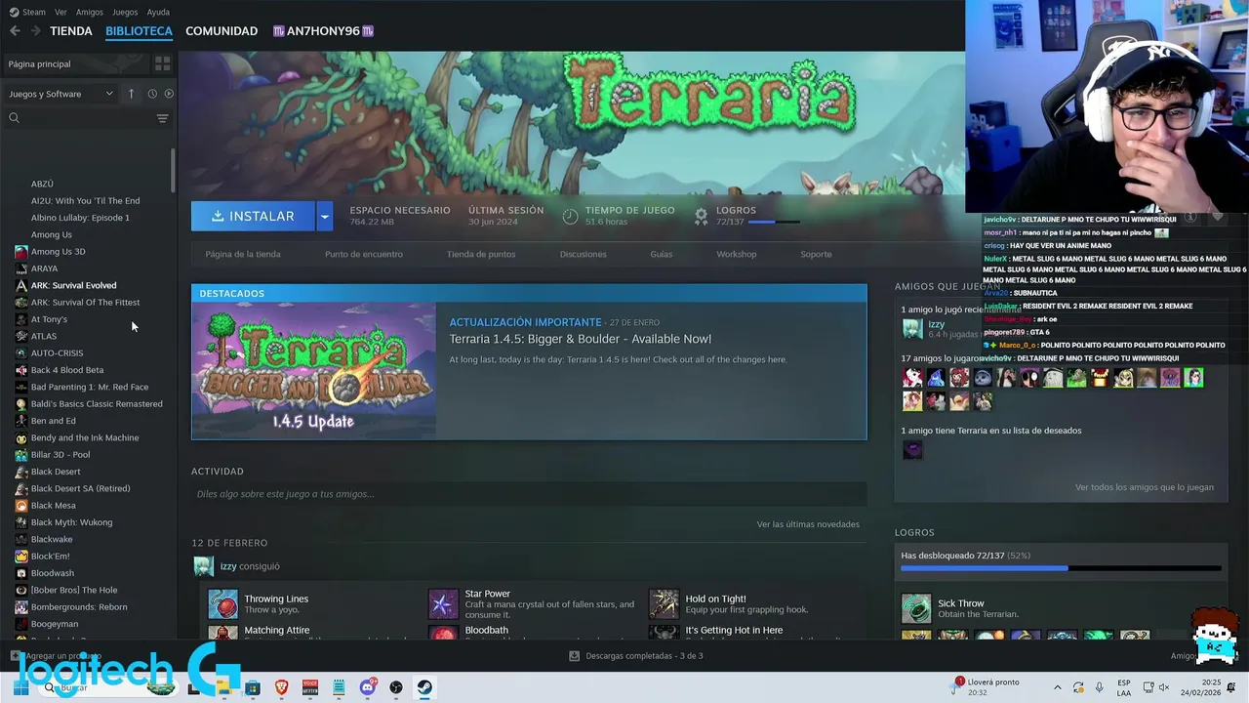Open Terraria 1.4.5 Bigger & Boulder thumbnail
The image size is (1249, 703).
pyautogui.click(x=313, y=371)
